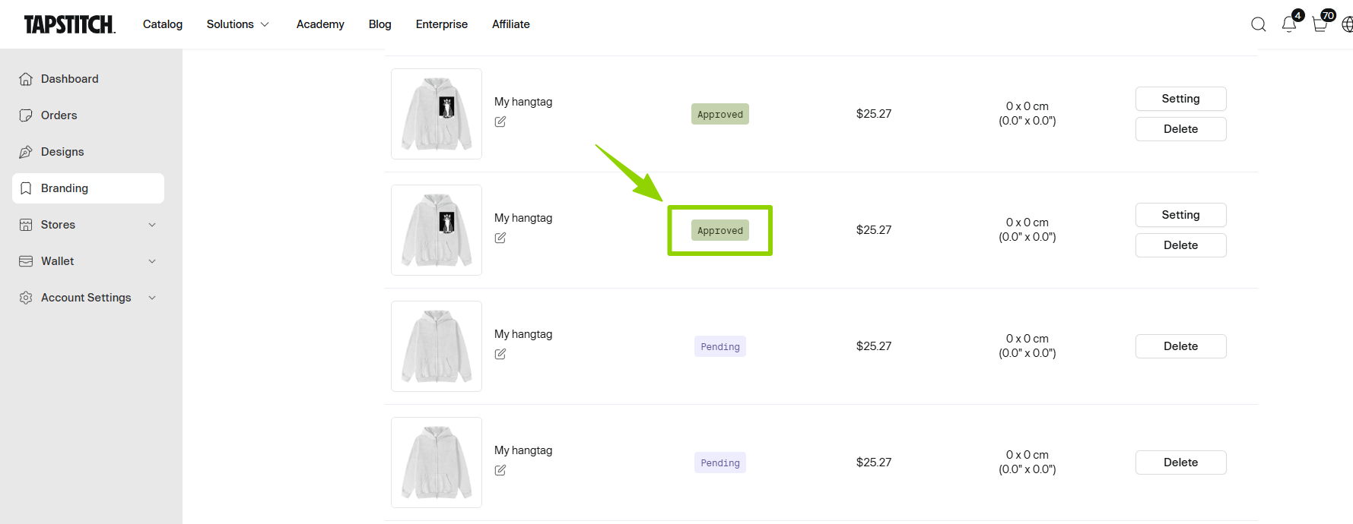Screen dimensions: 1353x524
Task: Click the TAPSTITCH logo
Action: click(x=69, y=24)
